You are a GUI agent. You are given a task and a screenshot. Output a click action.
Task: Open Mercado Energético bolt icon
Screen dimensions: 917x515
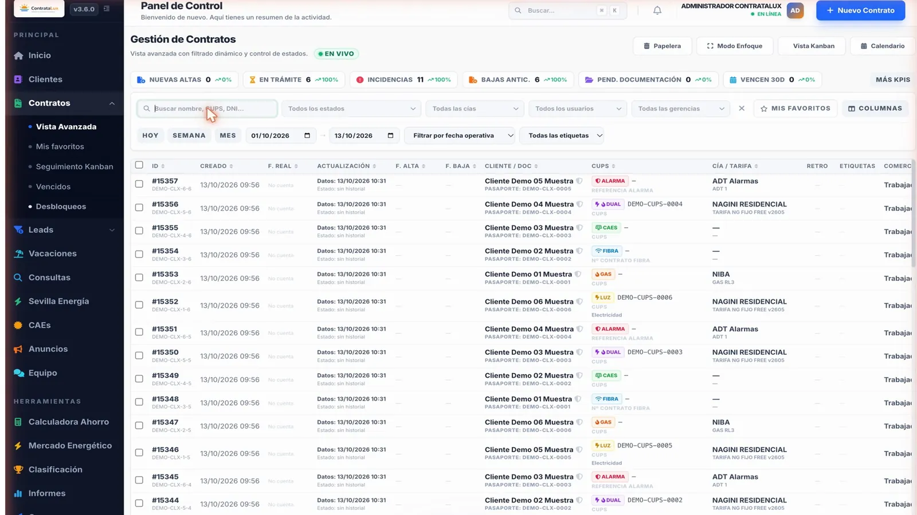pos(18,446)
